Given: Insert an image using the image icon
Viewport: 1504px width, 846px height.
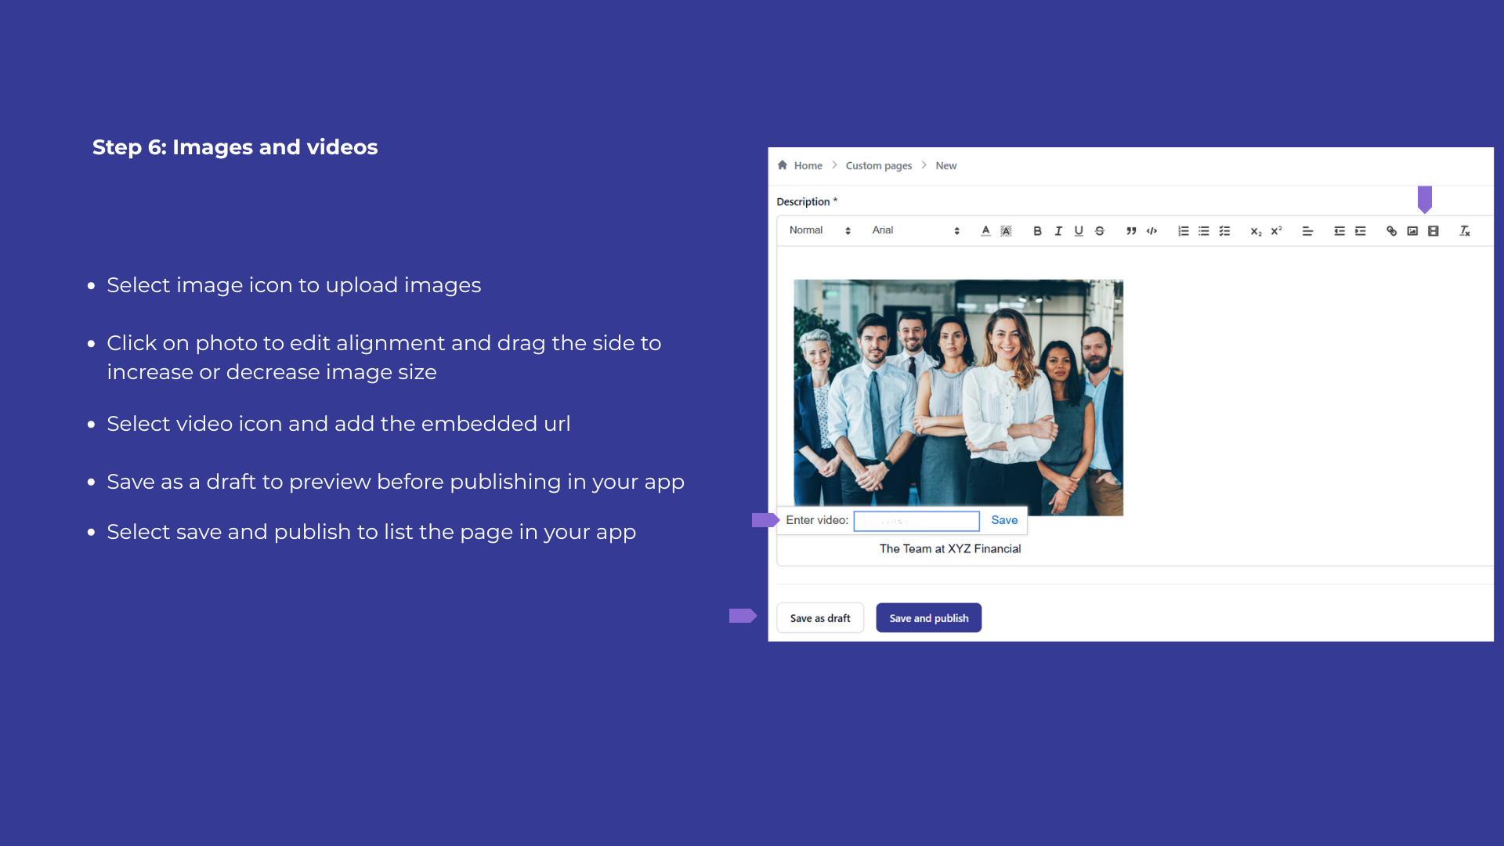Looking at the screenshot, I should 1412,231.
